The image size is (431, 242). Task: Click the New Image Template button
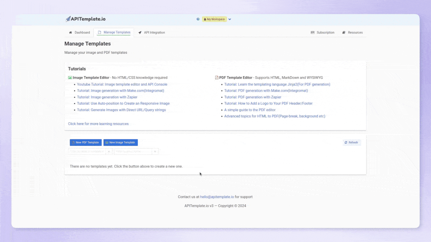[121, 142]
